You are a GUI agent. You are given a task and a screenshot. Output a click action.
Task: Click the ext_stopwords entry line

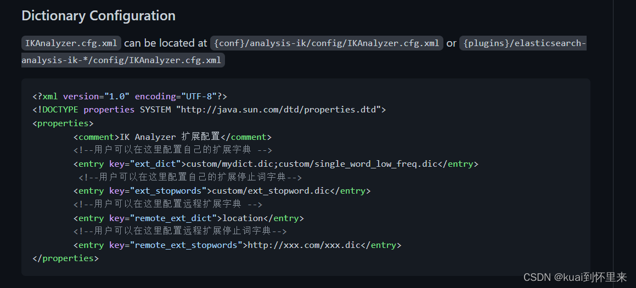[222, 191]
